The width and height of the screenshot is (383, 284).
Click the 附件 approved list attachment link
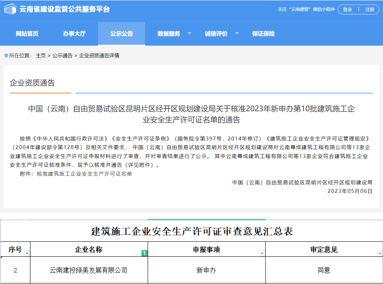tap(84, 174)
